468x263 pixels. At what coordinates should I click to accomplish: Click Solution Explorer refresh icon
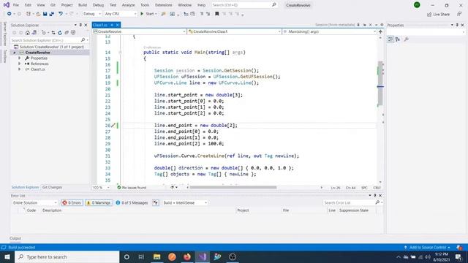(x=60, y=33)
